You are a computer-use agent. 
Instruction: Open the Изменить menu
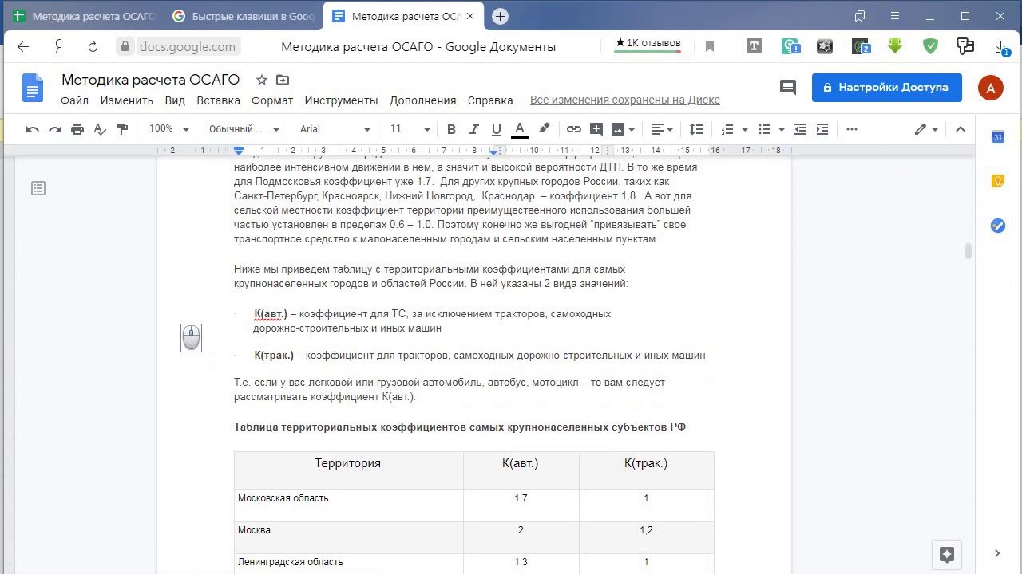[x=126, y=100]
